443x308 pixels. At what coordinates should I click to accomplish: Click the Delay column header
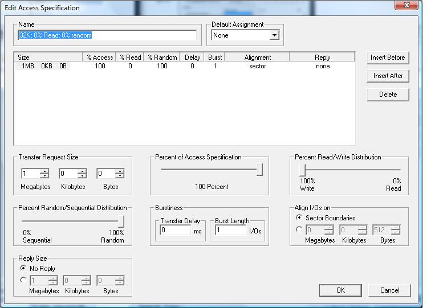pos(192,58)
